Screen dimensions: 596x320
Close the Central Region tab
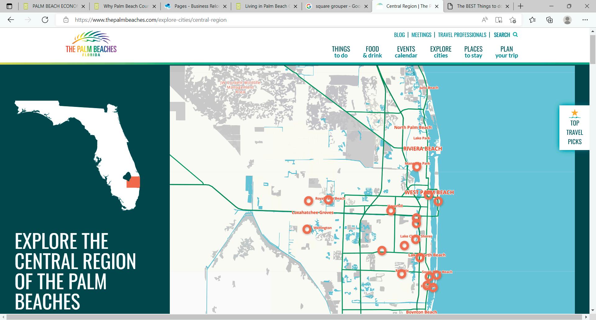click(437, 6)
